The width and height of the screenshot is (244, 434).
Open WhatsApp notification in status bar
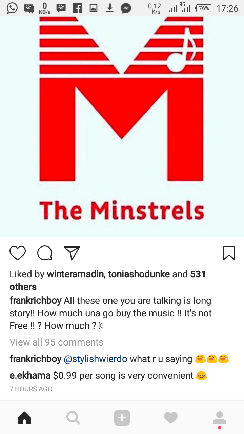point(12,8)
